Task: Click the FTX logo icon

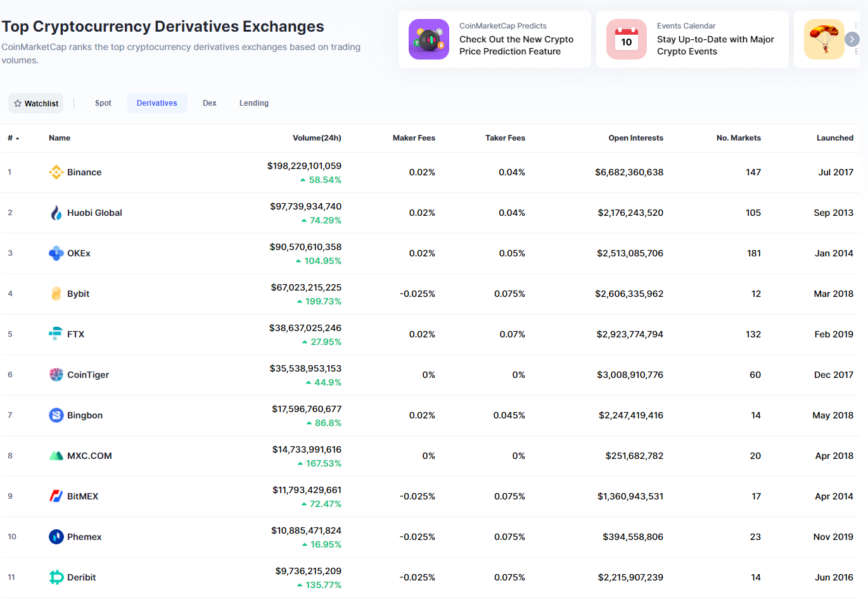Action: click(x=56, y=334)
